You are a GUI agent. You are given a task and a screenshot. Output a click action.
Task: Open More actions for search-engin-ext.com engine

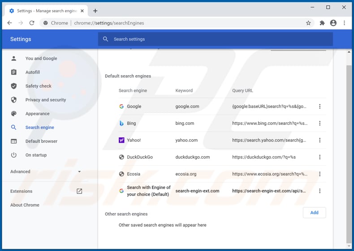coord(319,191)
